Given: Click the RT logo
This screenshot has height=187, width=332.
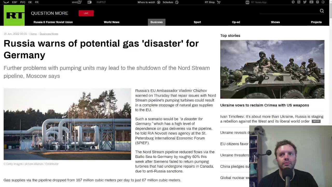Looking at the screenshot, I should coord(14,15).
